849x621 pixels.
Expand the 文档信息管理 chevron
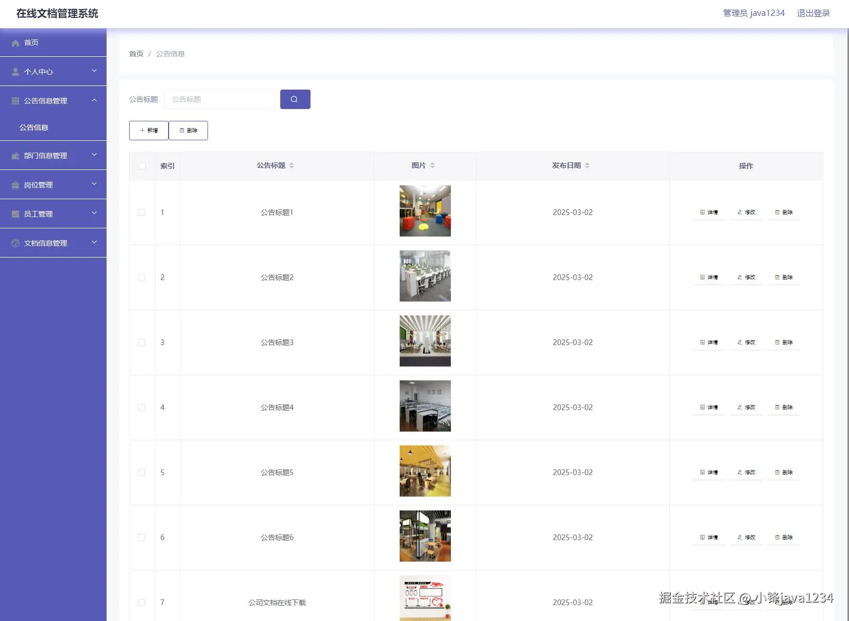coord(94,242)
